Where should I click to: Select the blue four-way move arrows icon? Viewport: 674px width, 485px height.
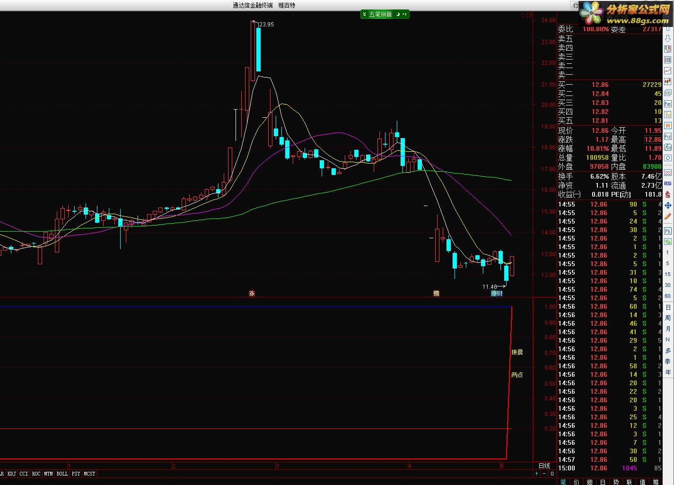tap(668, 205)
